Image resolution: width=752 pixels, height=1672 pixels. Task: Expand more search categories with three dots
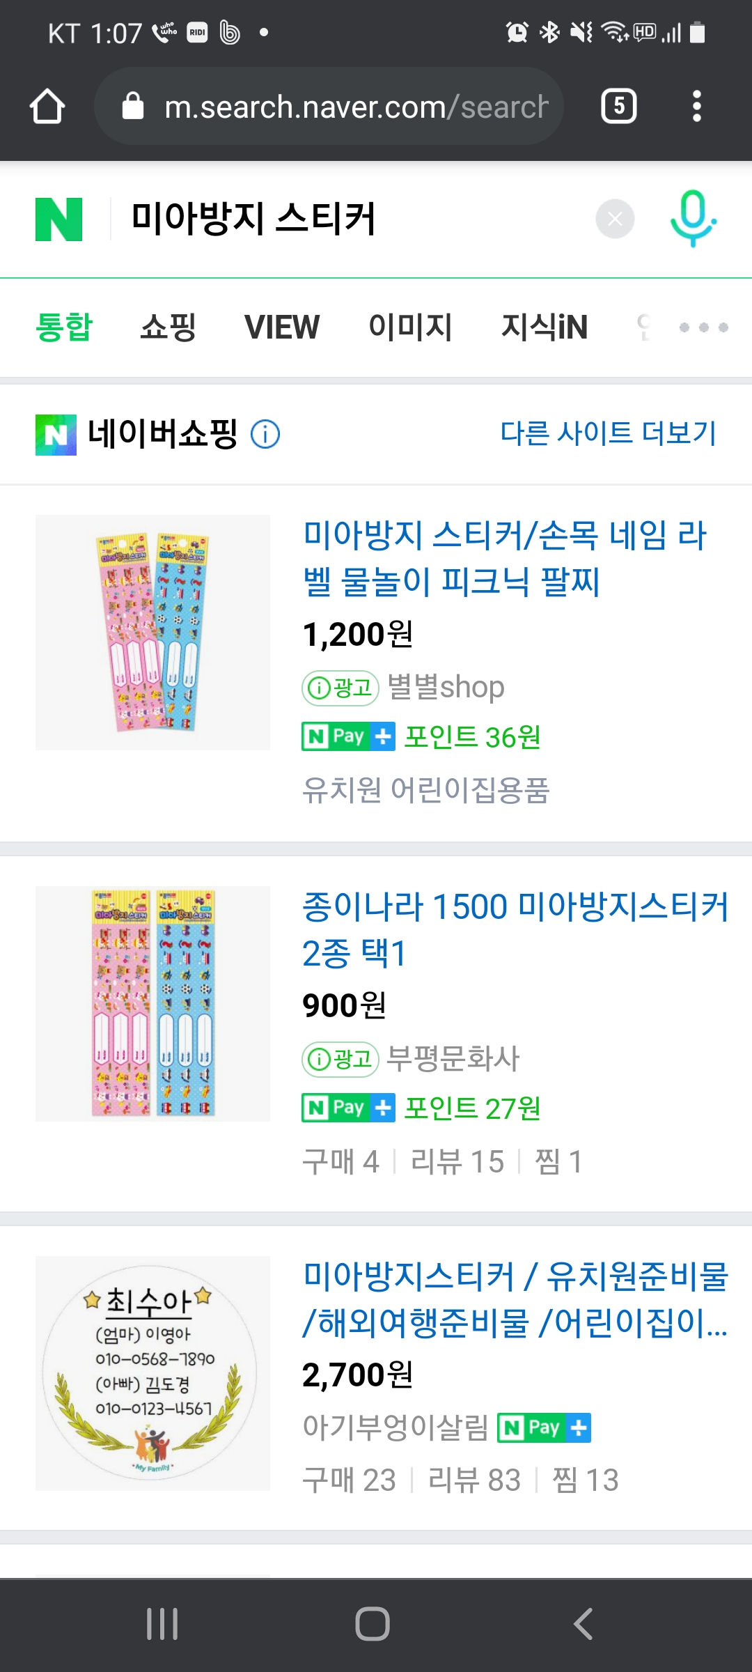click(703, 327)
